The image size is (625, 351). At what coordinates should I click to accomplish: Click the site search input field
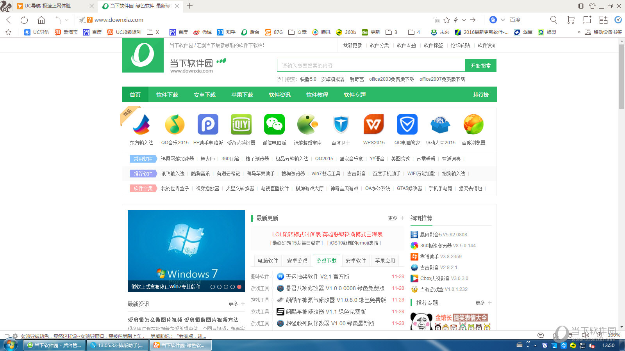371,66
